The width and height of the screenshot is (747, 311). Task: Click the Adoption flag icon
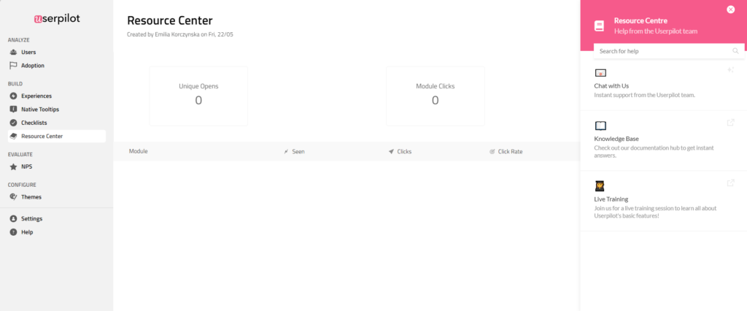coord(13,66)
